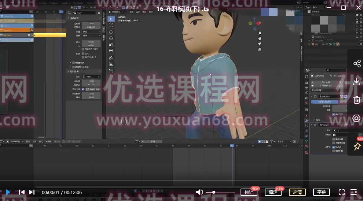Toggle the NlaTrack mute checkbox
363x201 pixels.
click(x=29, y=35)
